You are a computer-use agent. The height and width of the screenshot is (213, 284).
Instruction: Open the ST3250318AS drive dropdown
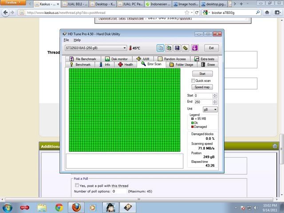[x=96, y=48]
